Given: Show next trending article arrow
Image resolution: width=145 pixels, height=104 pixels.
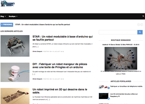Looking at the screenshot, I should (142, 24).
